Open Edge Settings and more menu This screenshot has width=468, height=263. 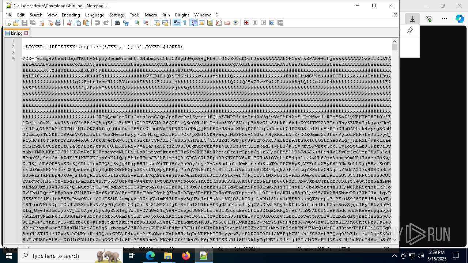coord(445,19)
